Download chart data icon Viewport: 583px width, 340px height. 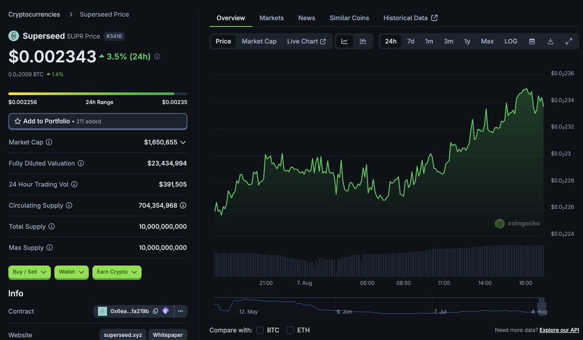point(550,41)
